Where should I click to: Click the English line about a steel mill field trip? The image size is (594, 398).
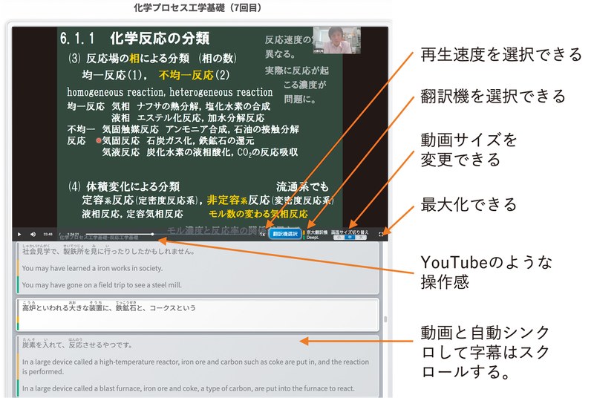pos(102,285)
